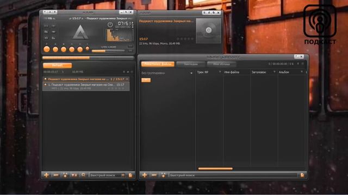Focus the Music Library quick search field
Screen dimensions: 348x195
(x=233, y=175)
